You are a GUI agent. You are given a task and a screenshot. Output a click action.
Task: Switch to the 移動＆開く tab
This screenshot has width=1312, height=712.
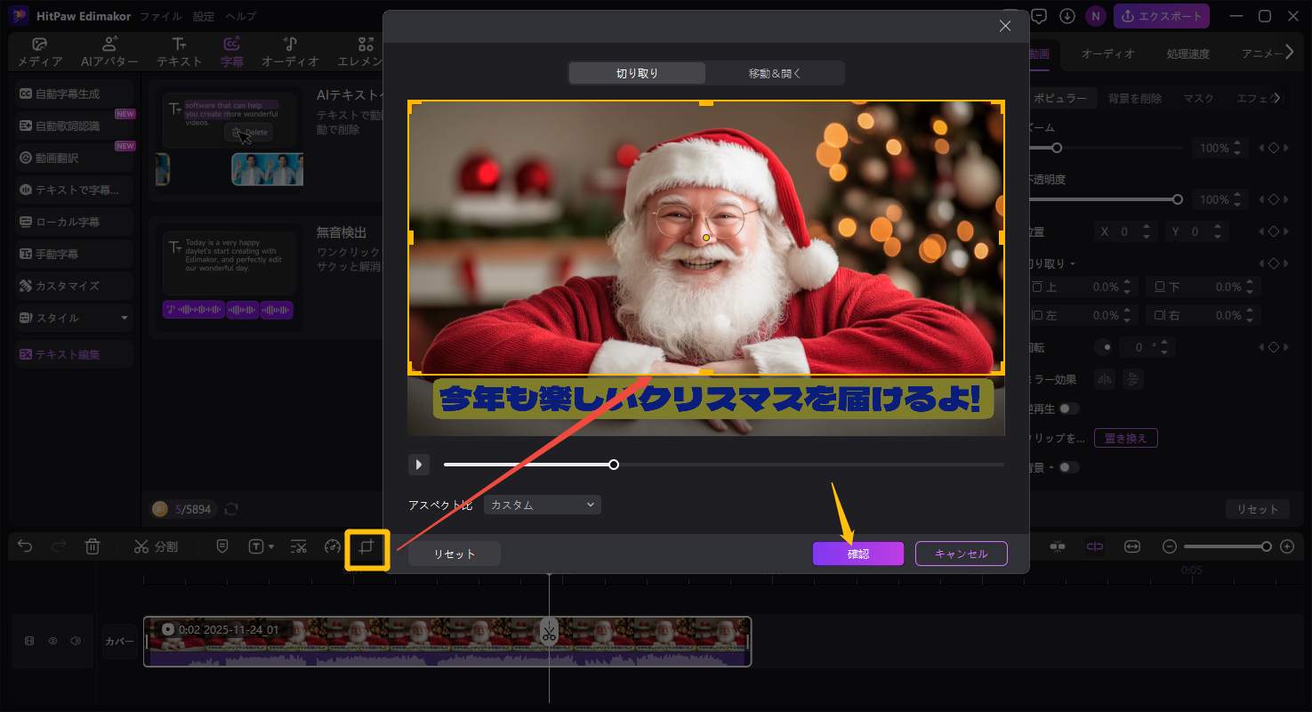click(x=775, y=72)
